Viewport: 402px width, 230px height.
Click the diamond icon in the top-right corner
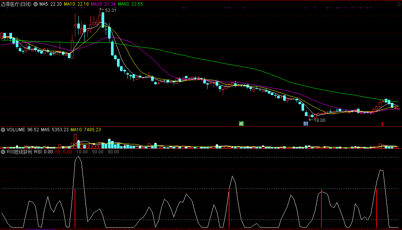click(x=399, y=4)
